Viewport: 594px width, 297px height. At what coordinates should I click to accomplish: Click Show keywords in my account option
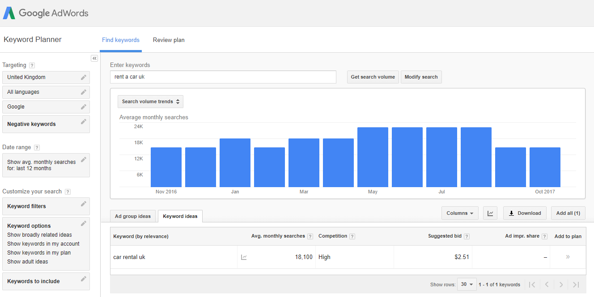tap(43, 244)
